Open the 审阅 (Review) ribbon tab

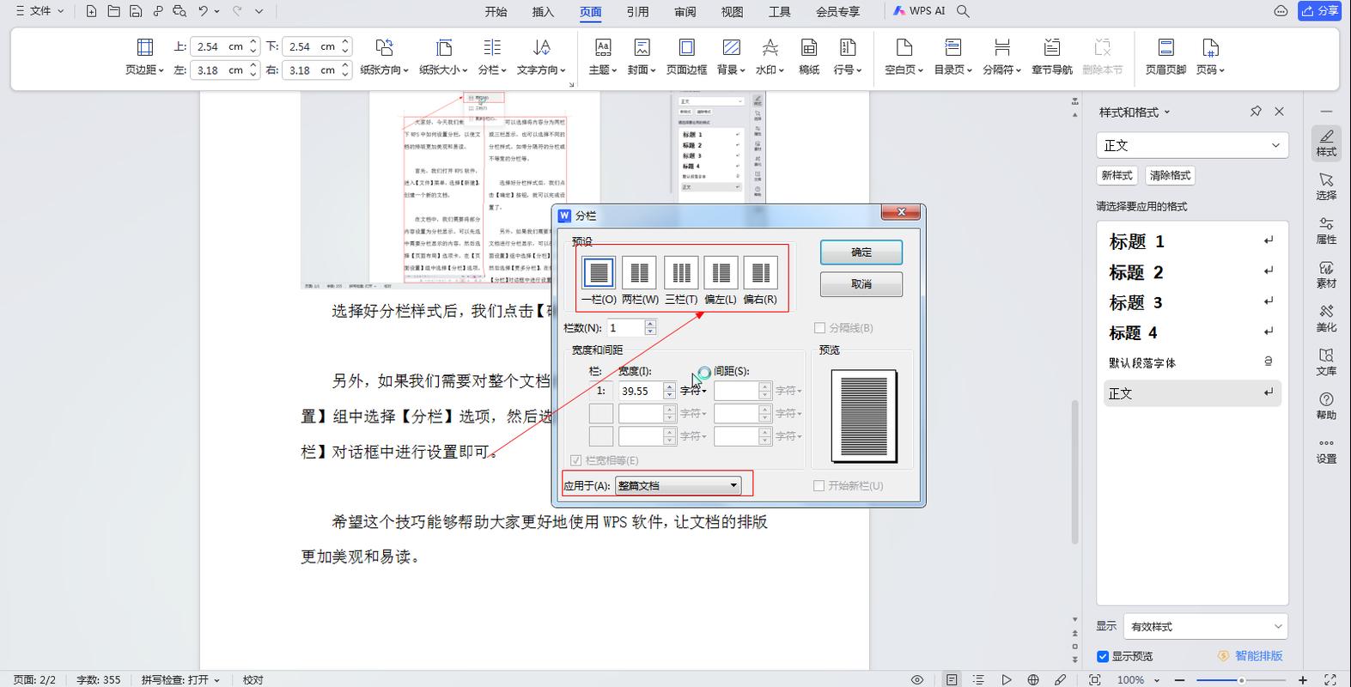685,11
